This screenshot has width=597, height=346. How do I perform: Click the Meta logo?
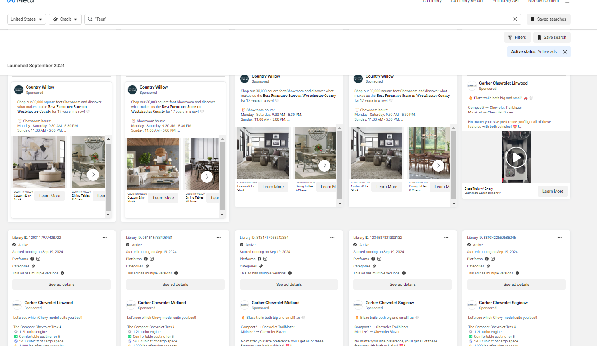(x=21, y=1)
